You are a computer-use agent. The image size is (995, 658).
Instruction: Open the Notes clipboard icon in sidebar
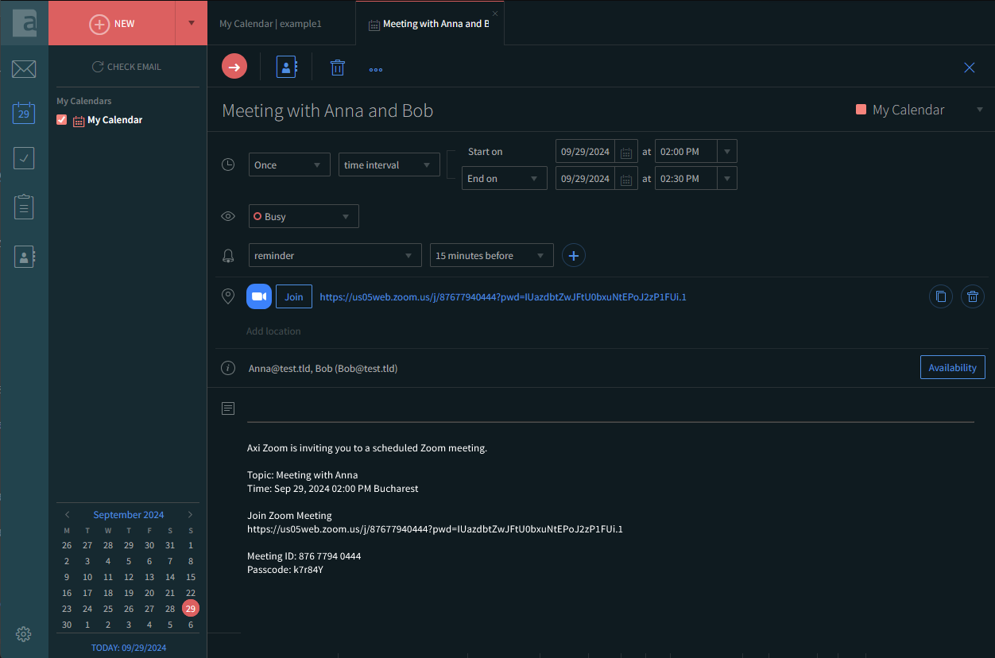[24, 207]
